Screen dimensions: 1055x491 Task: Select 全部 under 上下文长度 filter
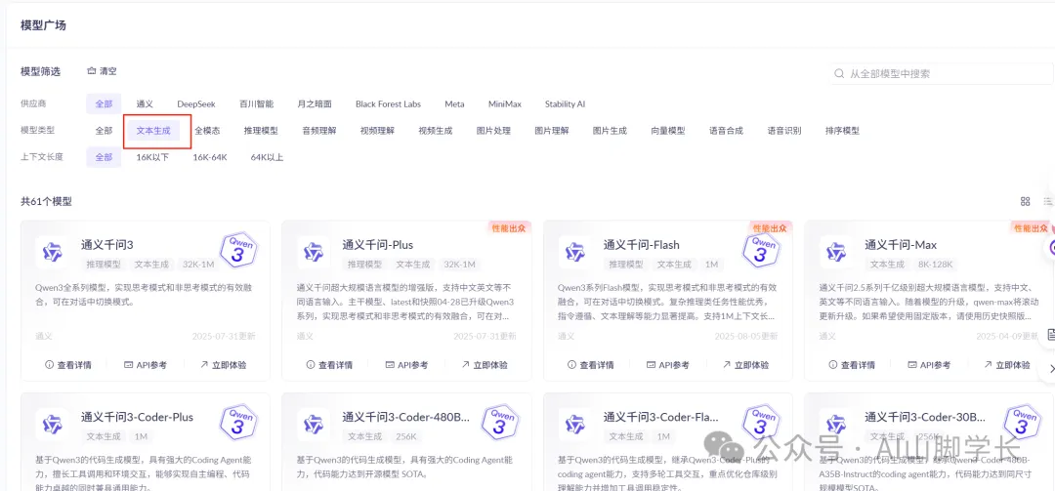click(104, 157)
